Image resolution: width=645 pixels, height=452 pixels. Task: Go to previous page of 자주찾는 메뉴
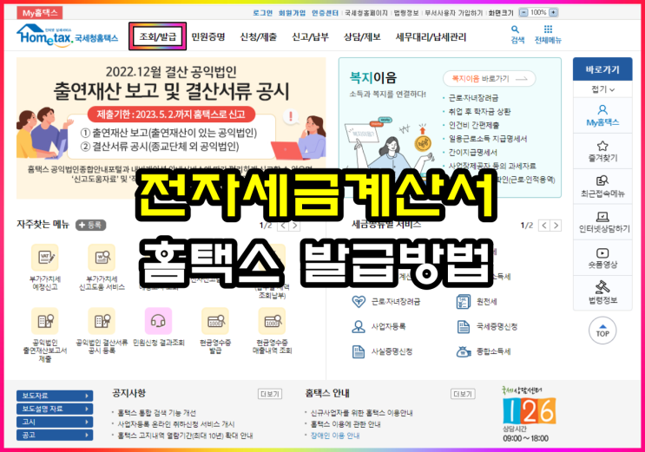tap(283, 226)
